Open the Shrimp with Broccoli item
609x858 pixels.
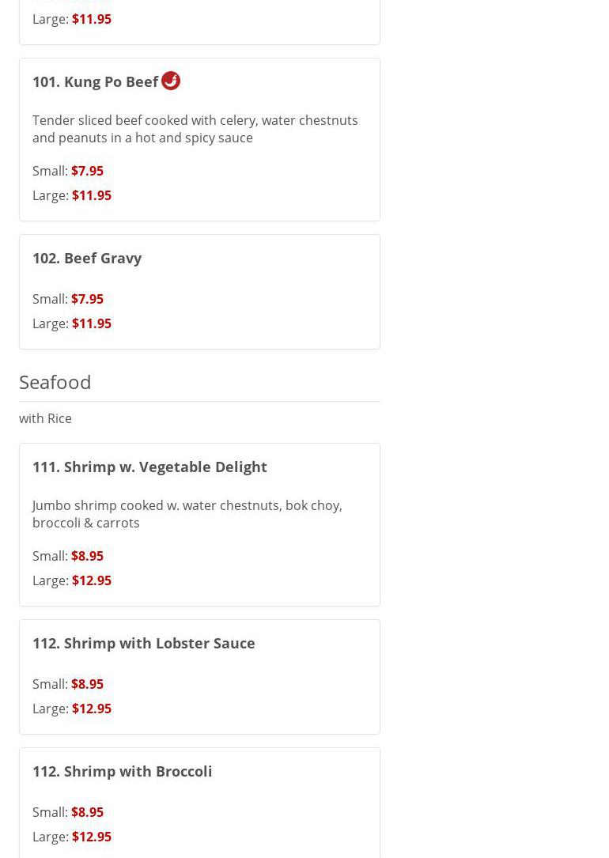pos(122,771)
